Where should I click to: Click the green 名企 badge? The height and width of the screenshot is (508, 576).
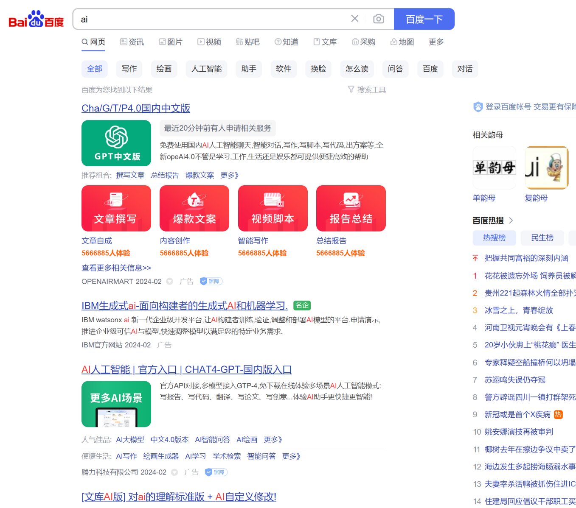(x=302, y=305)
